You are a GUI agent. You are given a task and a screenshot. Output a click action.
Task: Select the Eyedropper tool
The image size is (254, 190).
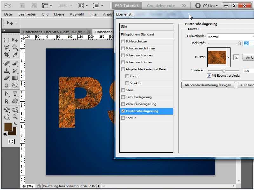(x=15, y=54)
